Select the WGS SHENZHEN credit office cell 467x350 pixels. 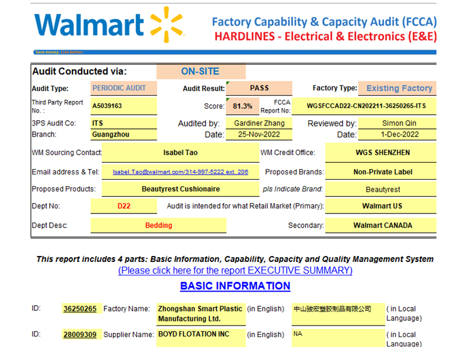(382, 153)
